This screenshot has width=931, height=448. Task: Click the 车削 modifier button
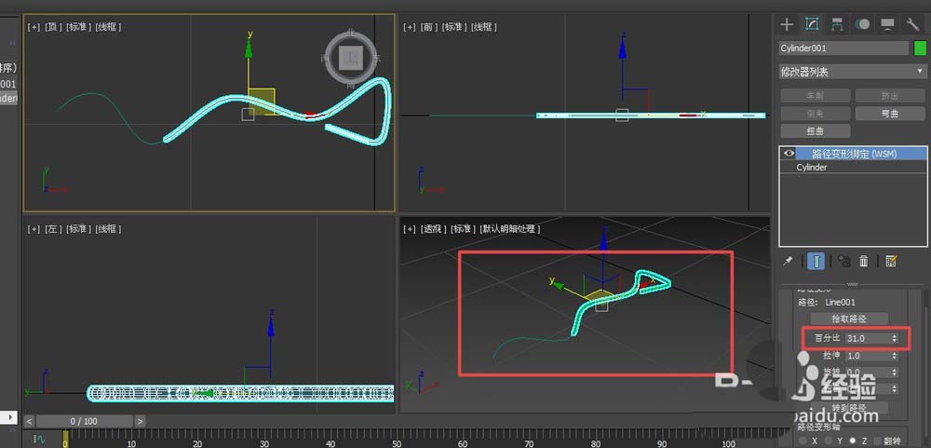tap(816, 96)
